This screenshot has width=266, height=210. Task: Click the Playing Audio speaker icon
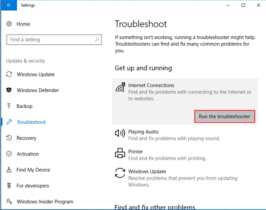coord(120,133)
